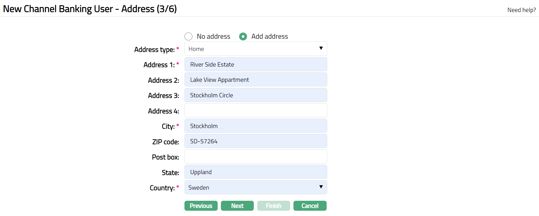
Task: Select the No address radio button
Action: [x=188, y=36]
